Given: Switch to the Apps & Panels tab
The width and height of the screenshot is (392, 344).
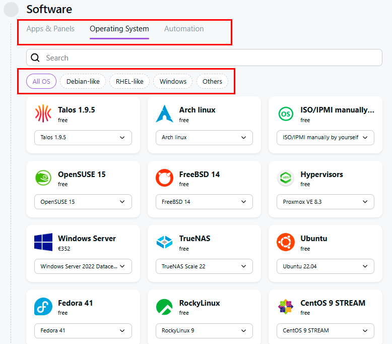Looking at the screenshot, I should pyautogui.click(x=50, y=29).
